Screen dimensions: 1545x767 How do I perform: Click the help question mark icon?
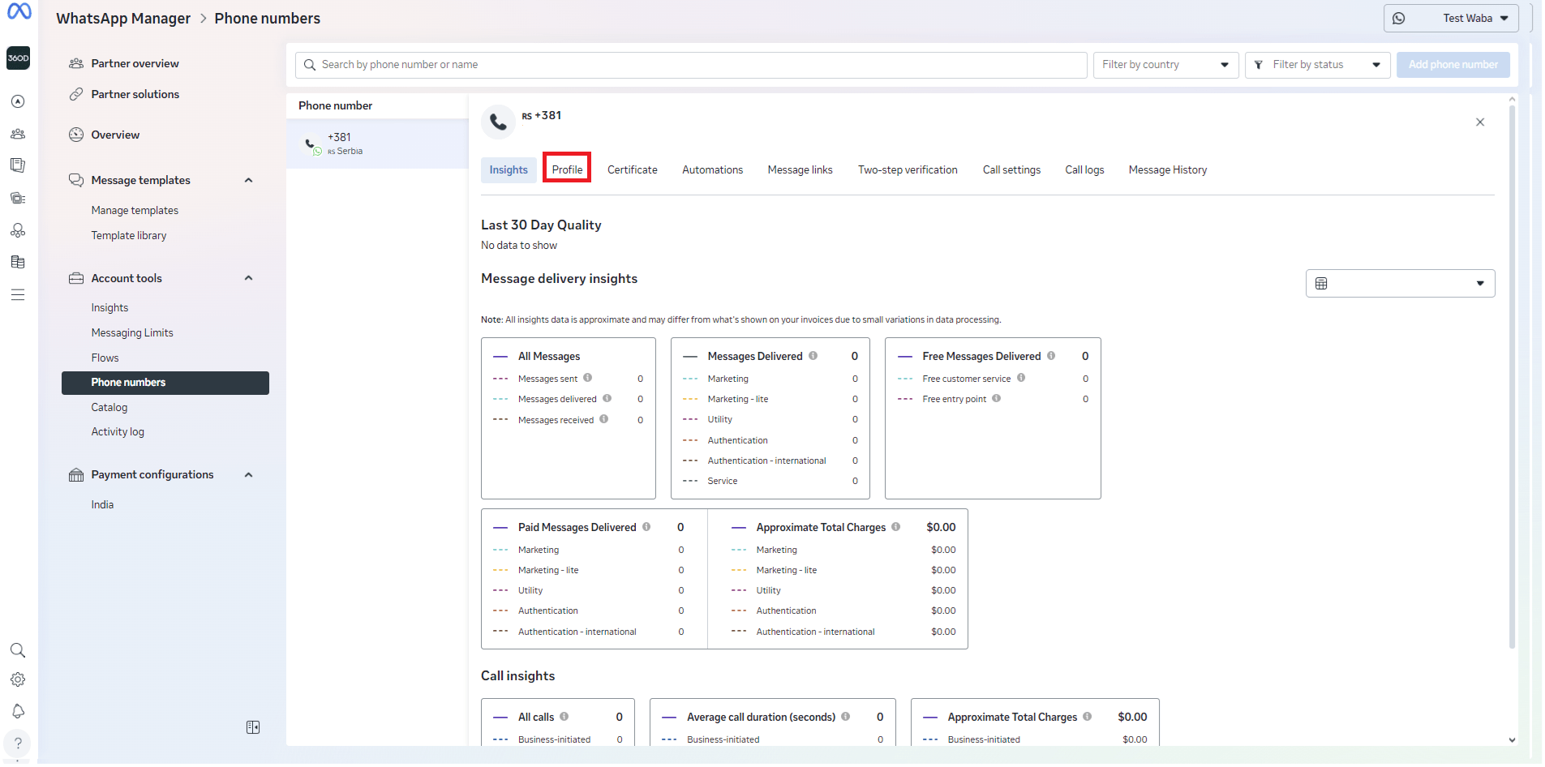(18, 743)
